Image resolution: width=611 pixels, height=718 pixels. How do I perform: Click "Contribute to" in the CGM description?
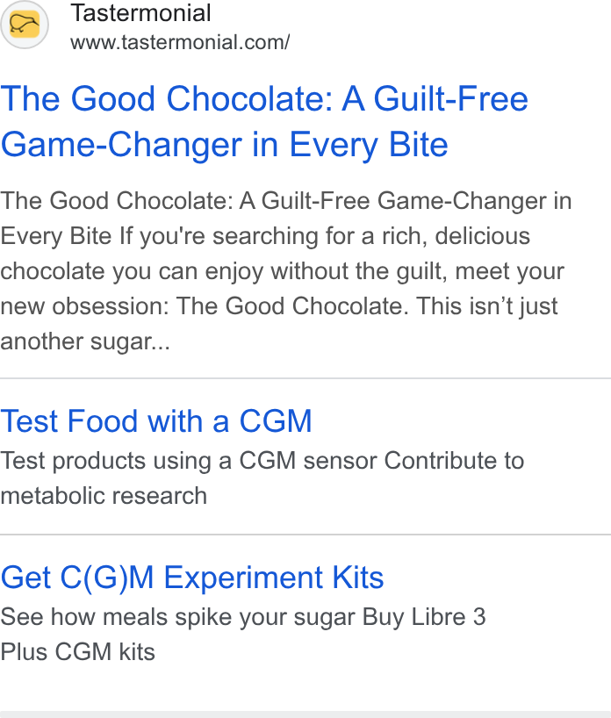[454, 461]
